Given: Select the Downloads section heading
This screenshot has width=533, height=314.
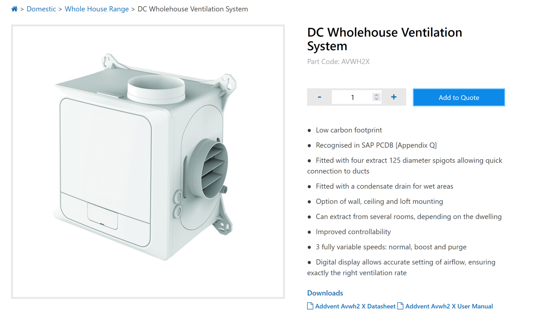Looking at the screenshot, I should click(325, 293).
